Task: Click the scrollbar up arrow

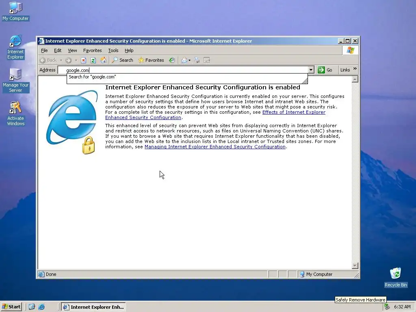Action: (355, 79)
